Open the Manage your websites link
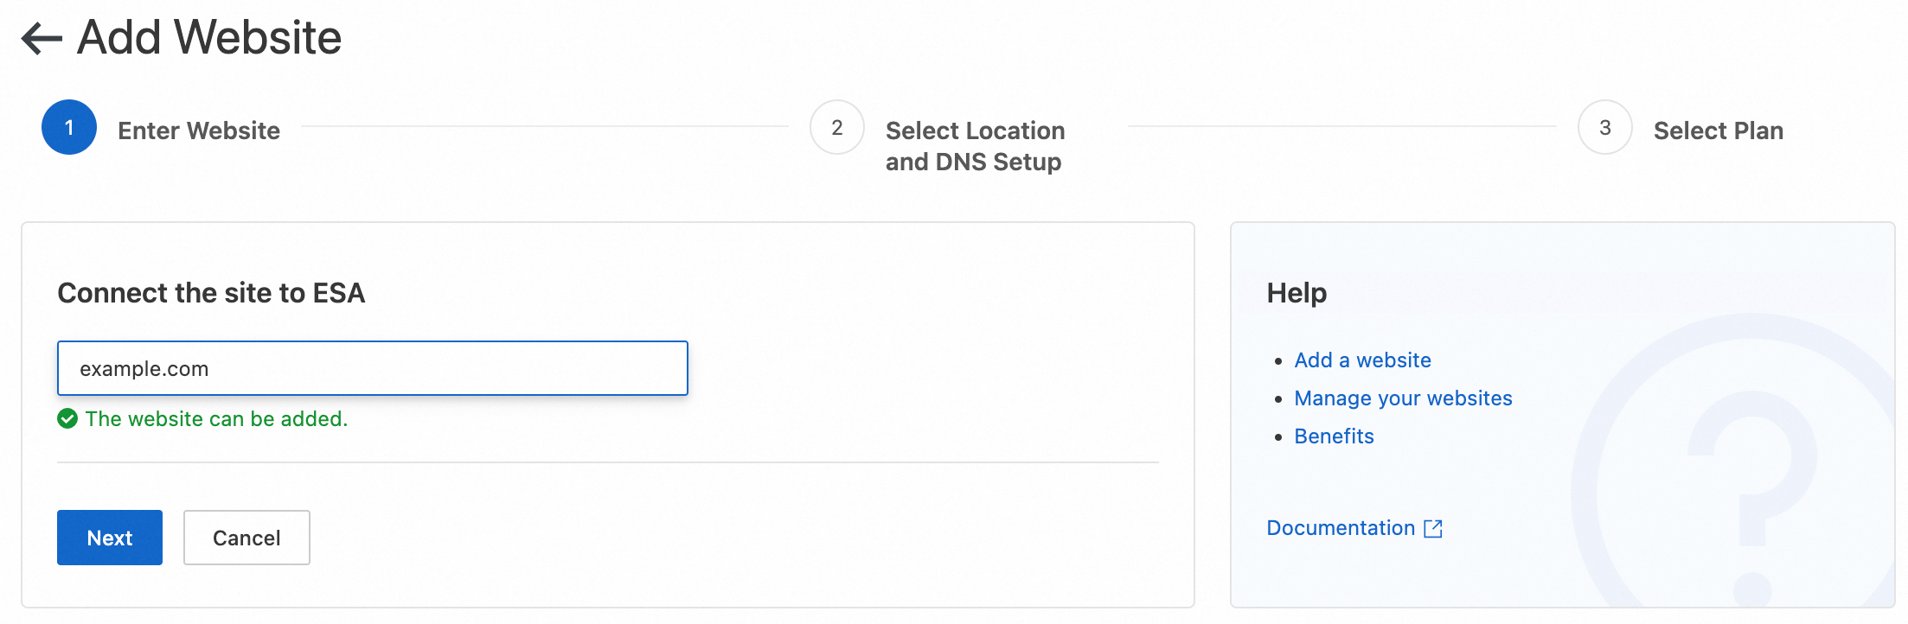 (x=1403, y=398)
